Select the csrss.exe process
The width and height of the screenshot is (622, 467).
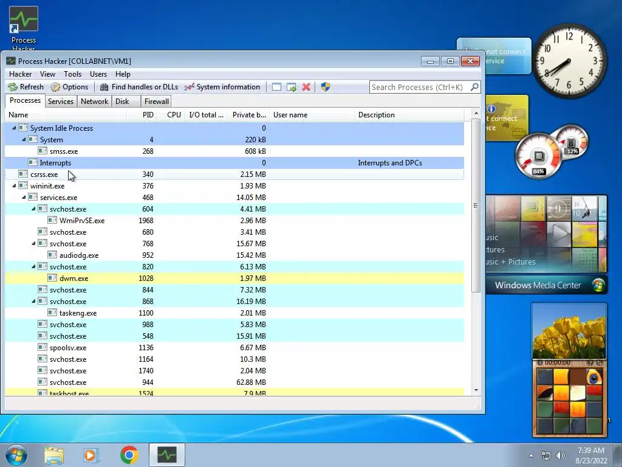coord(234,175)
